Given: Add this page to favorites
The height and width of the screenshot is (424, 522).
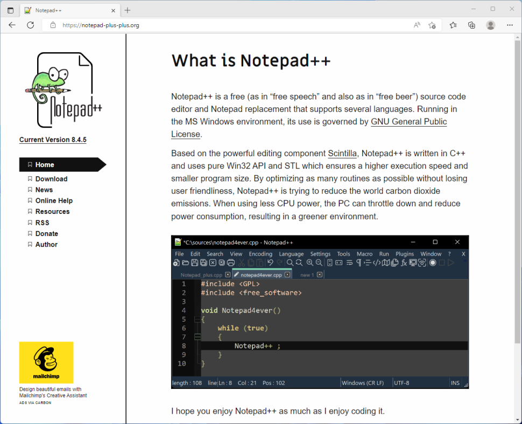Looking at the screenshot, I should pyautogui.click(x=432, y=25).
